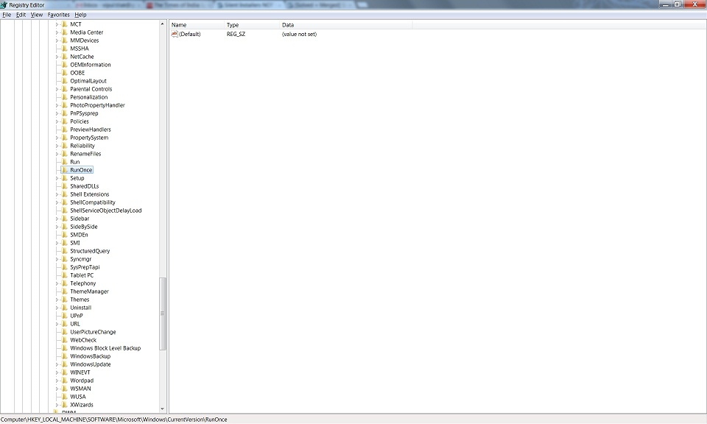The width and height of the screenshot is (707, 424).
Task: Open the Help menu
Action: tap(80, 15)
